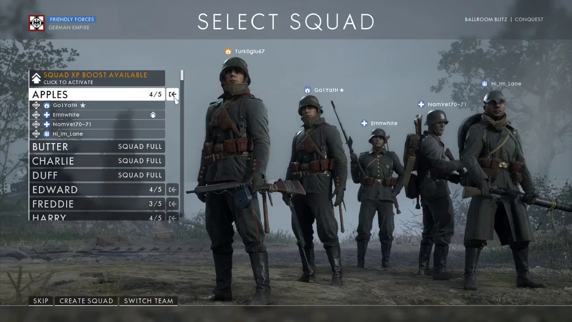Select the Edward squad row
The width and height of the screenshot is (572, 322).
97,190
